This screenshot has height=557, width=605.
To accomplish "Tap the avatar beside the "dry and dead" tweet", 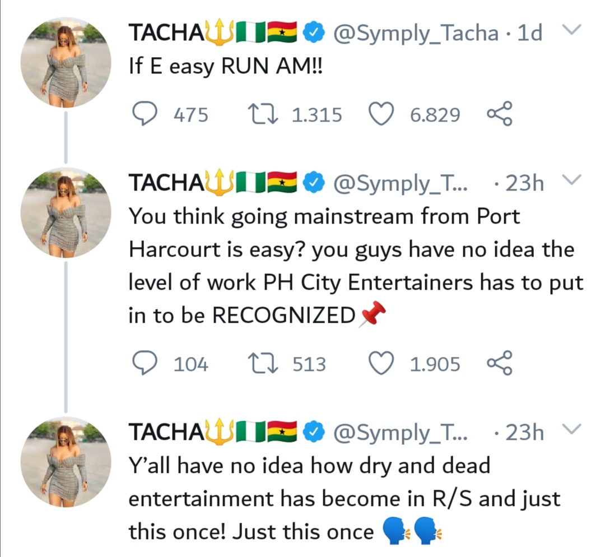I will click(66, 463).
